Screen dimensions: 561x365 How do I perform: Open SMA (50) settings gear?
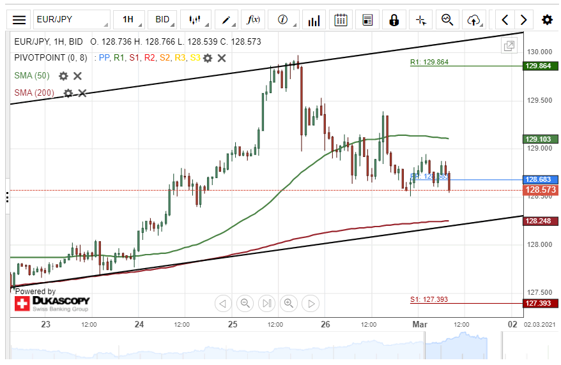pos(63,76)
